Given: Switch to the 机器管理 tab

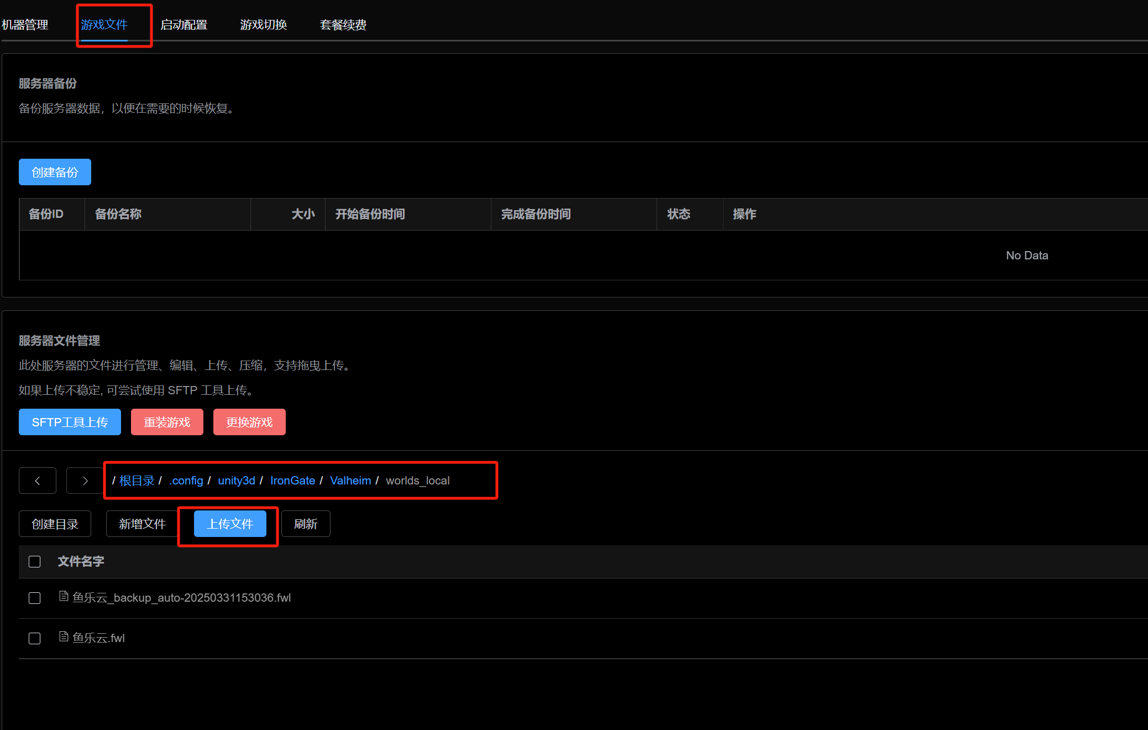Looking at the screenshot, I should coord(25,25).
